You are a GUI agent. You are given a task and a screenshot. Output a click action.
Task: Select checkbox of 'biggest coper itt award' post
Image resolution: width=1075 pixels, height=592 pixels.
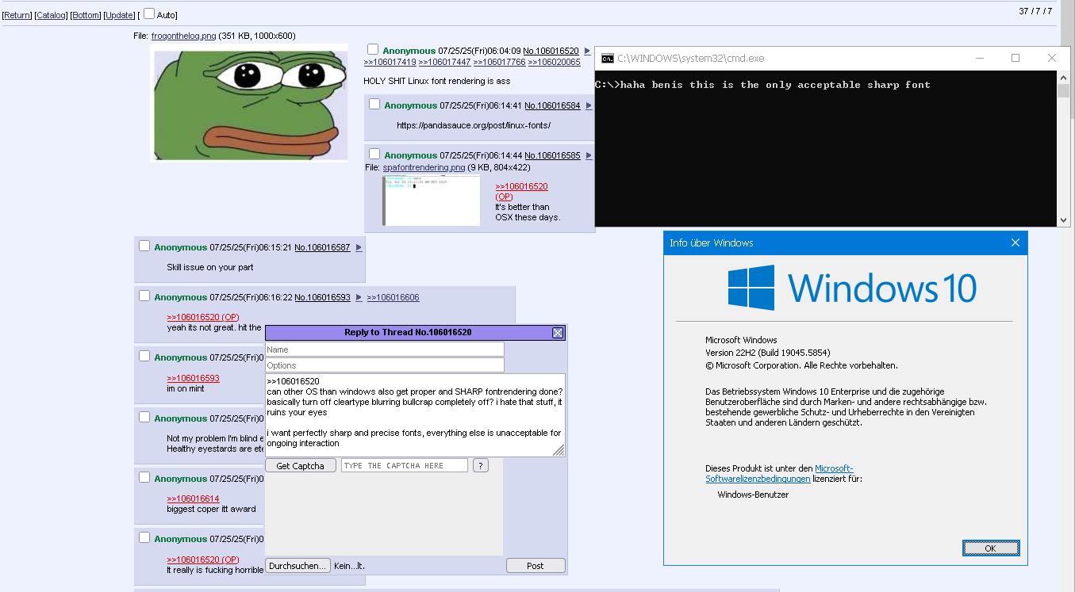[x=144, y=477]
